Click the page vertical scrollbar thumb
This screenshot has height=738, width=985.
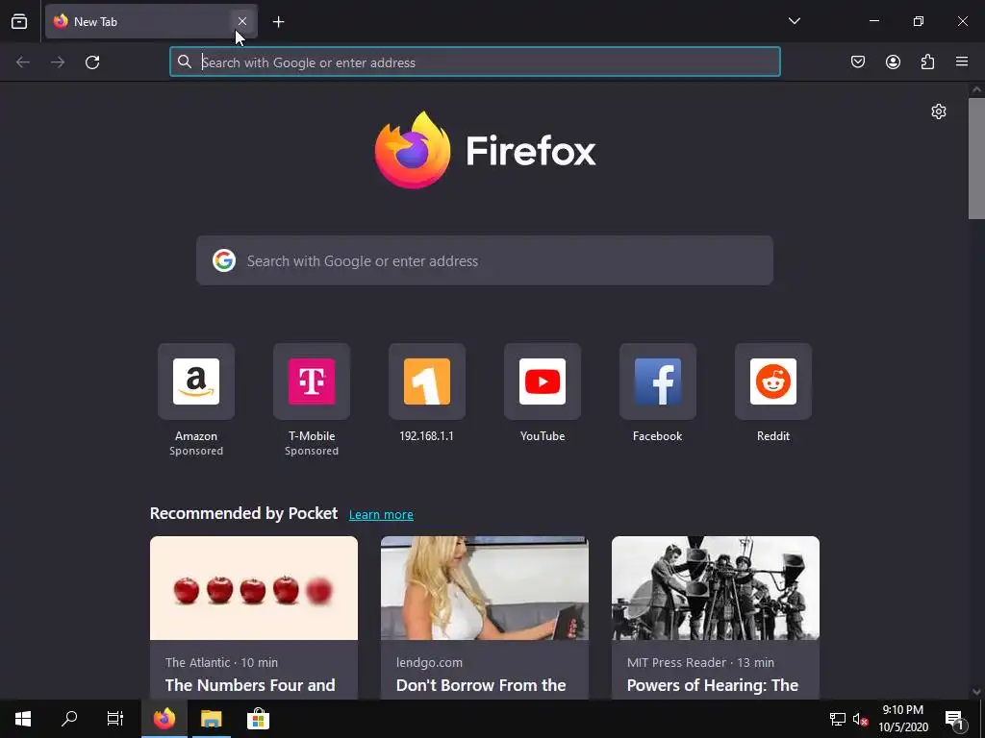point(976,159)
